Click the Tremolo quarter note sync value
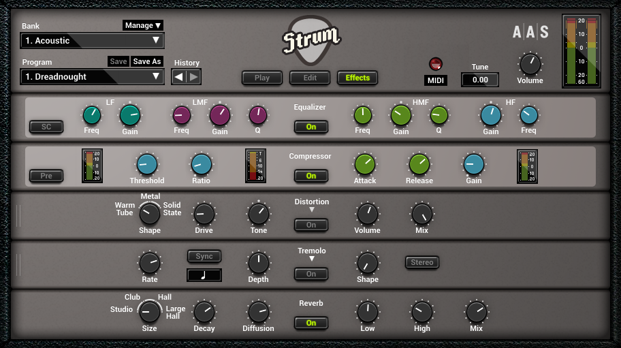The height and width of the screenshot is (348, 621). (204, 275)
